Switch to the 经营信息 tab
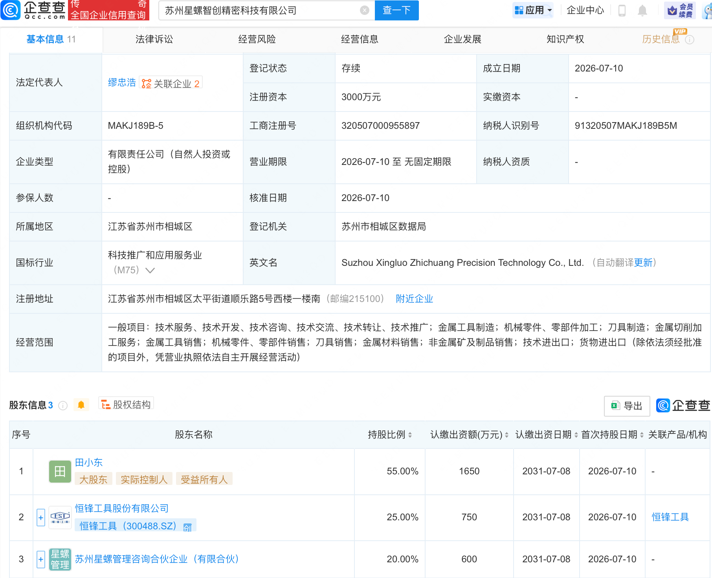 coord(360,39)
